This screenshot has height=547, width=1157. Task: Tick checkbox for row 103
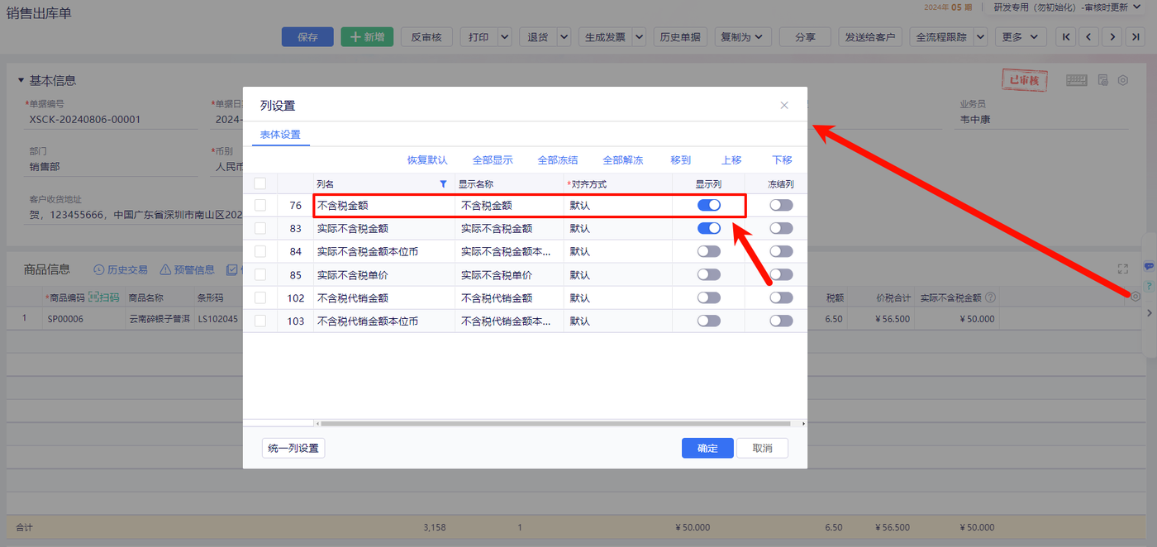point(260,321)
